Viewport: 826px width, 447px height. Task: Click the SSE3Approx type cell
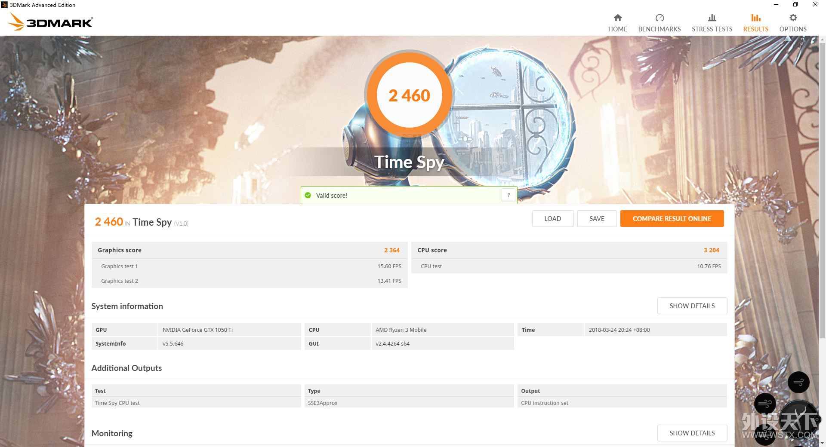click(x=409, y=403)
